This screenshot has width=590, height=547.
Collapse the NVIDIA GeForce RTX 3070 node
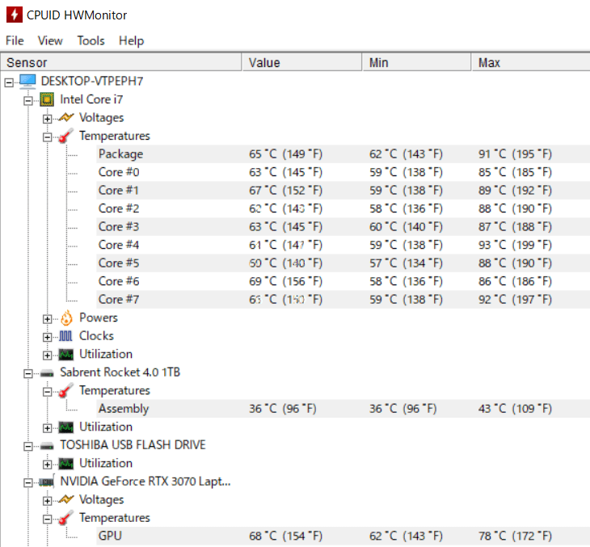27,482
